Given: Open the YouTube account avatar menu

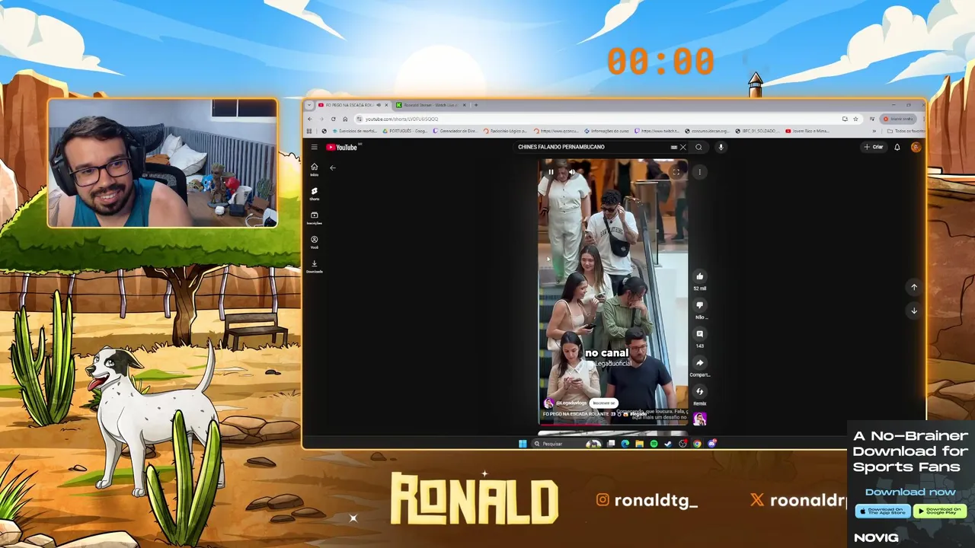Looking at the screenshot, I should coord(916,147).
